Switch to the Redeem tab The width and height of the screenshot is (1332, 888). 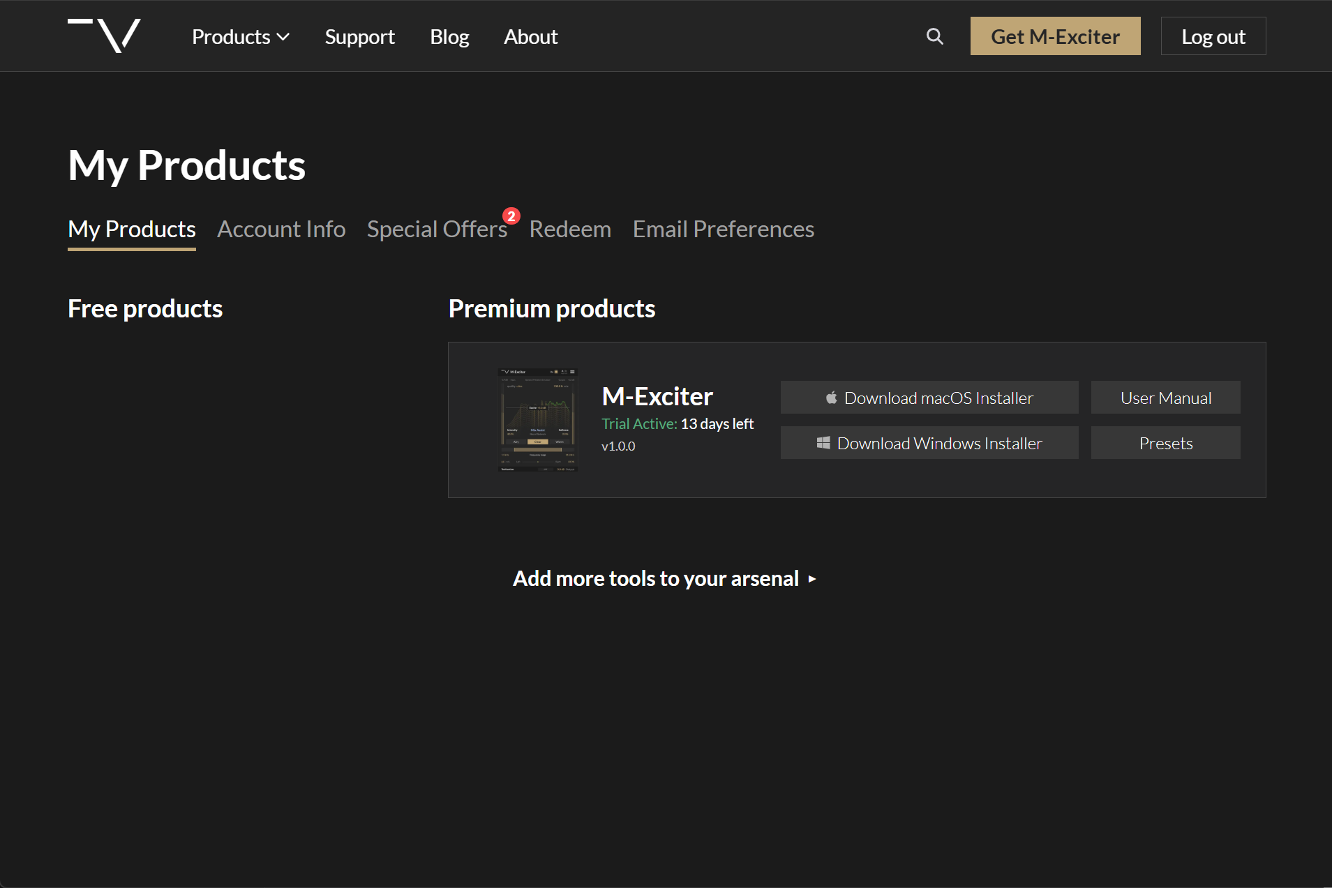[570, 229]
